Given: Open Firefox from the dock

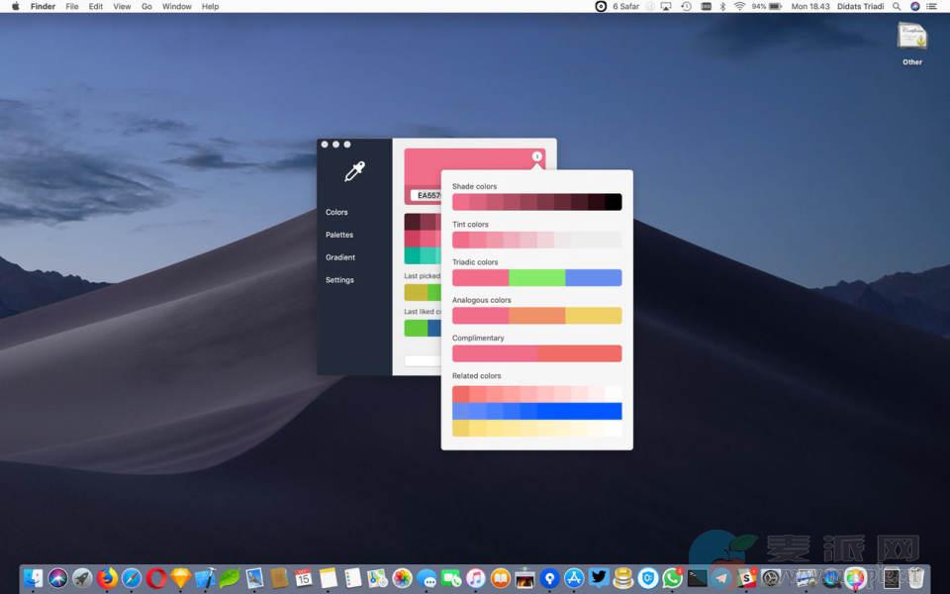Looking at the screenshot, I should 107,578.
